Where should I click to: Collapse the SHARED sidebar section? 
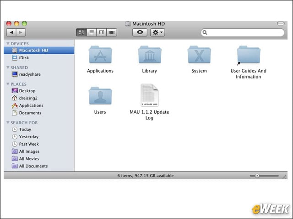click(x=8, y=68)
